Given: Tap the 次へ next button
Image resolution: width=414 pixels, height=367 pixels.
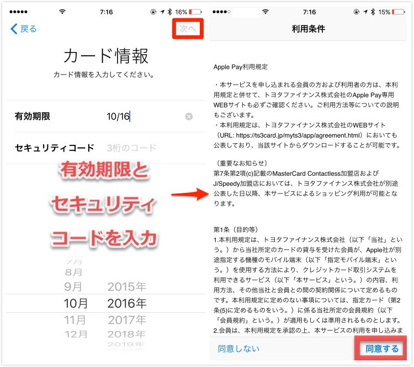Looking at the screenshot, I should coord(188,29).
